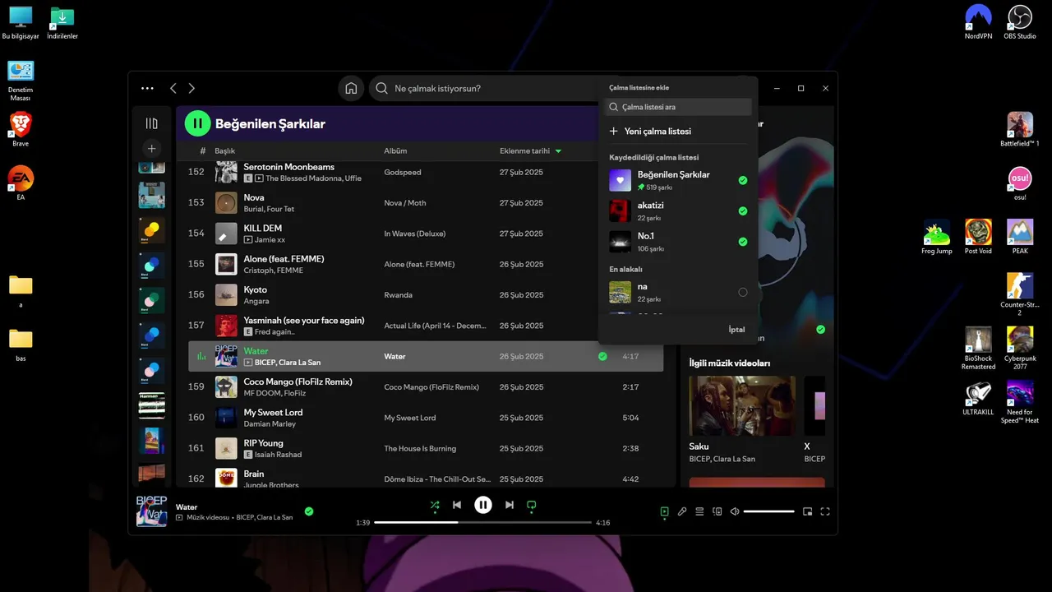The height and width of the screenshot is (592, 1052).
Task: Collapse the library sidebar icon
Action: (151, 123)
